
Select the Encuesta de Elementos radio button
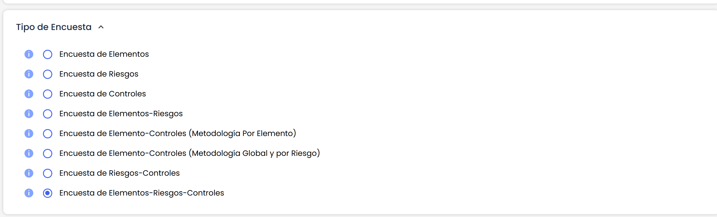pyautogui.click(x=48, y=54)
